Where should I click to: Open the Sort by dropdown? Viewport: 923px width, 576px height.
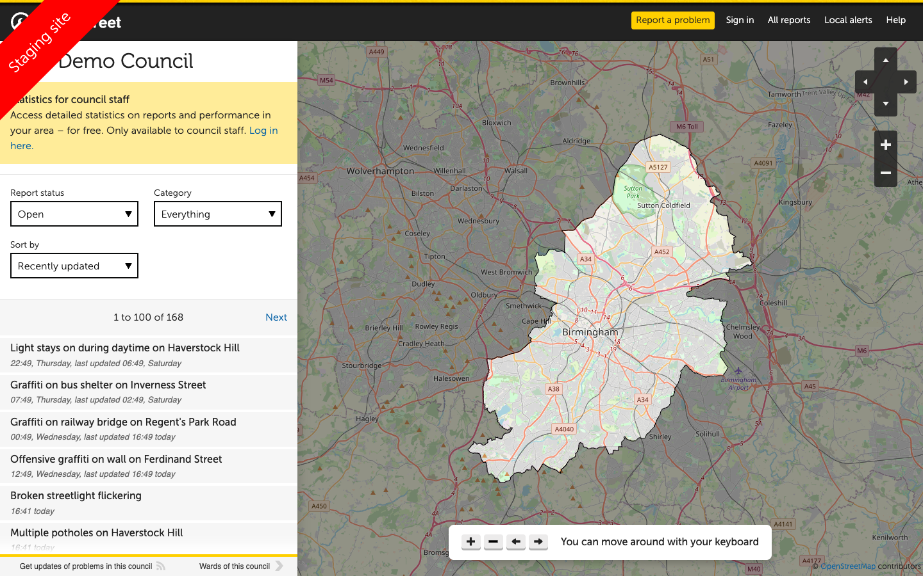[74, 265]
